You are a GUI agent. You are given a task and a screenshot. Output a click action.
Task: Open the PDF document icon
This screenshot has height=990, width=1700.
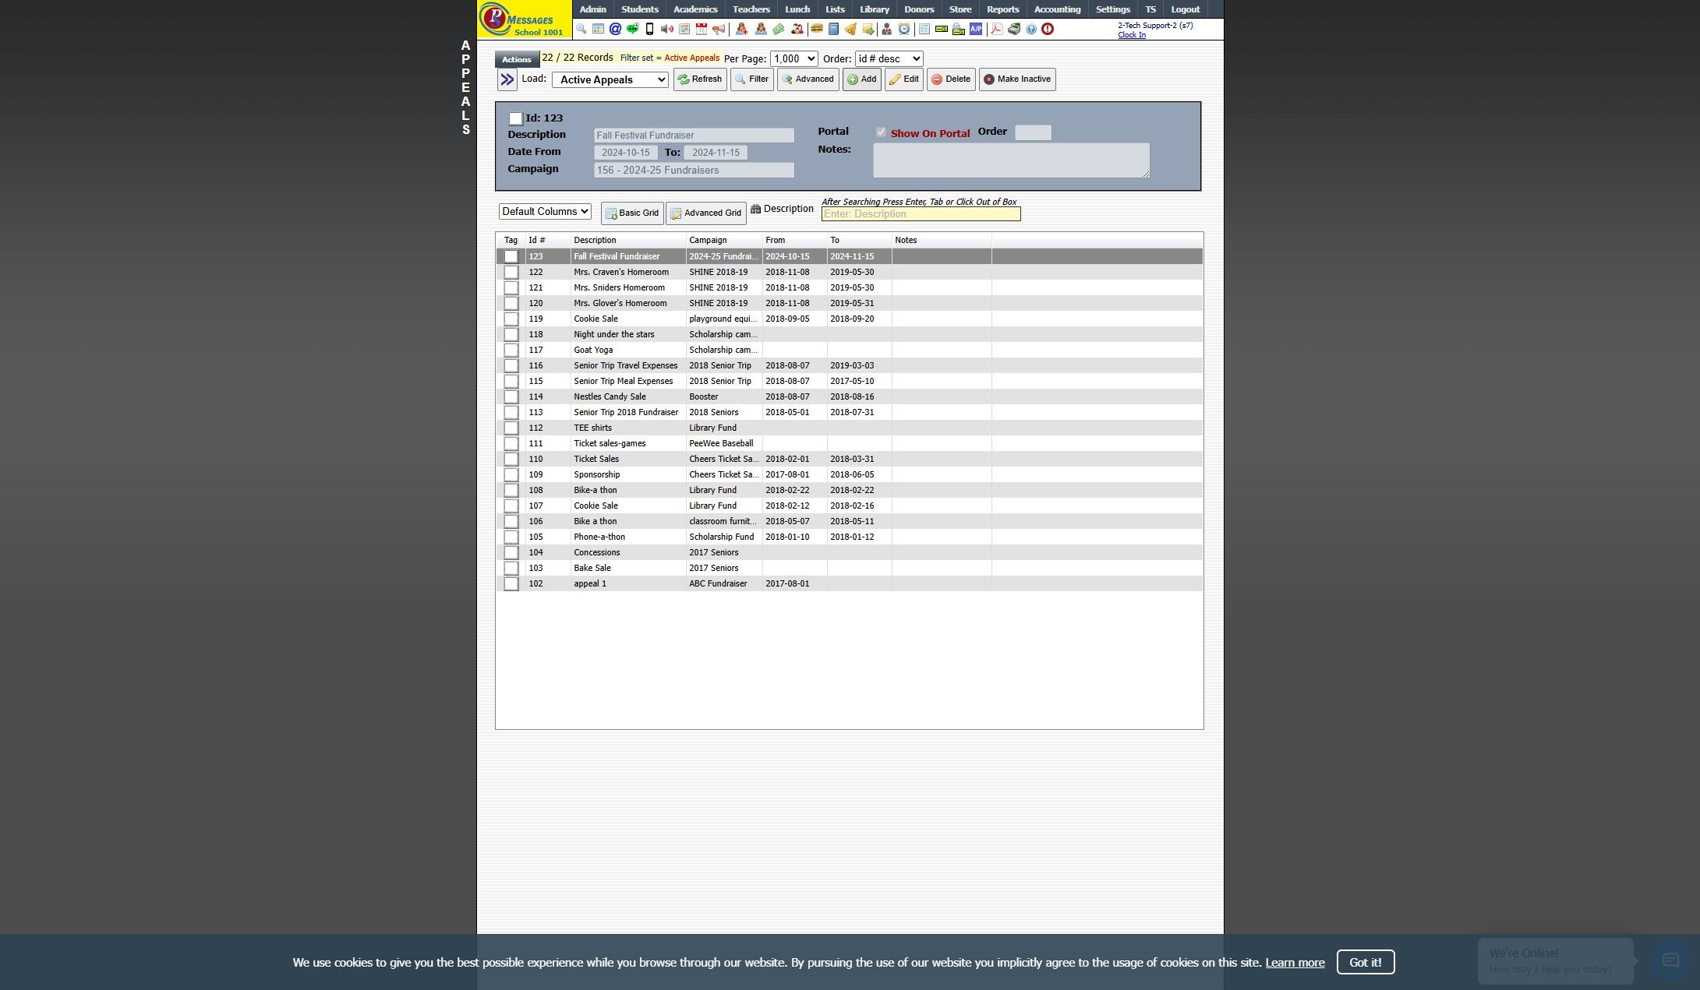click(x=996, y=30)
